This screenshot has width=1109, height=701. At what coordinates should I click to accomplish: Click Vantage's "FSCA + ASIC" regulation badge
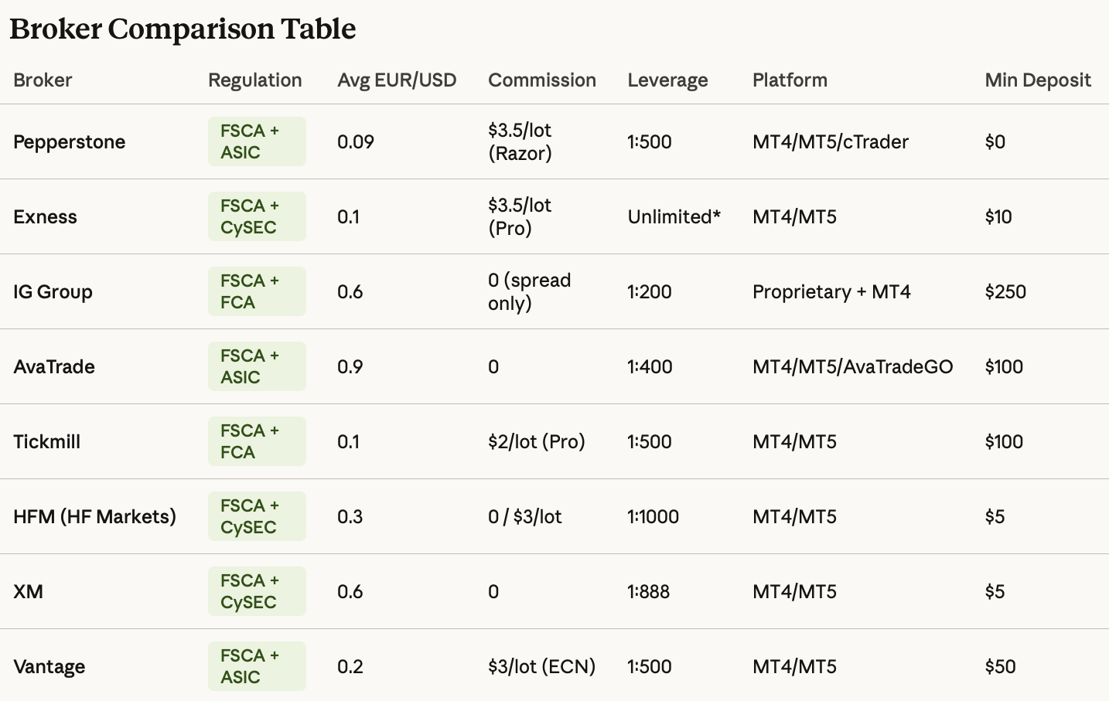(257, 666)
